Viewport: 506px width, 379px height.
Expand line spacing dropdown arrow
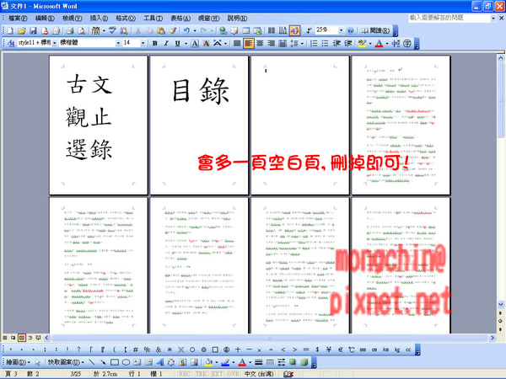302,43
